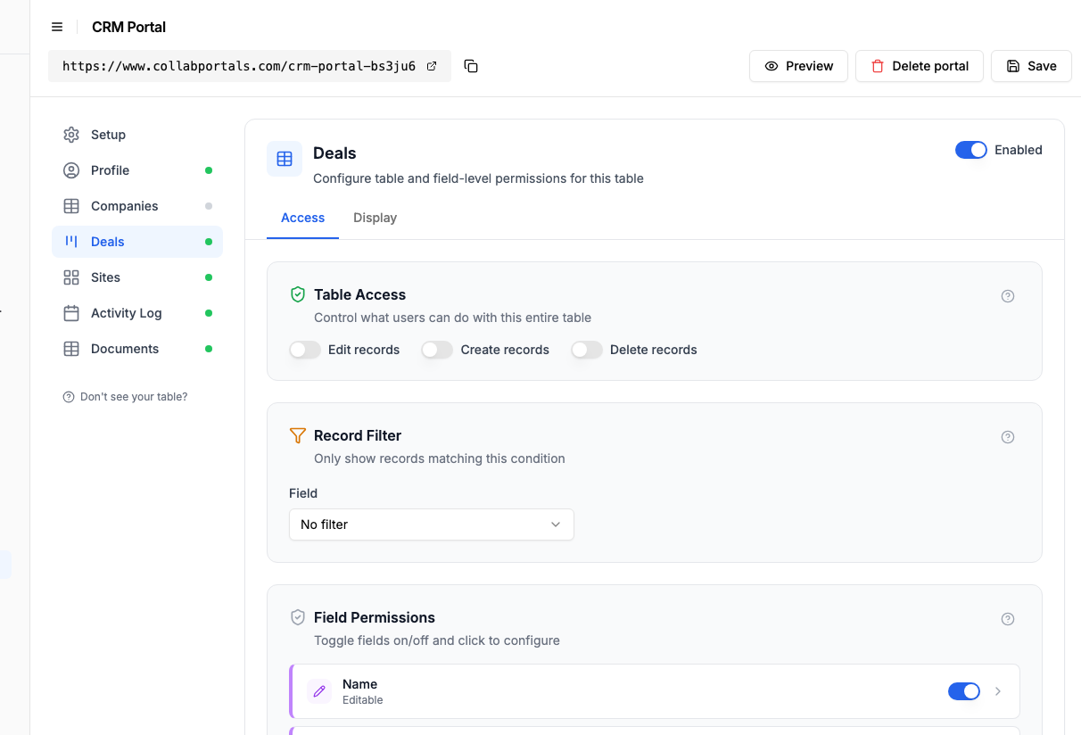Open Activity Log in the sidebar
The height and width of the screenshot is (735, 1081).
pos(137,313)
